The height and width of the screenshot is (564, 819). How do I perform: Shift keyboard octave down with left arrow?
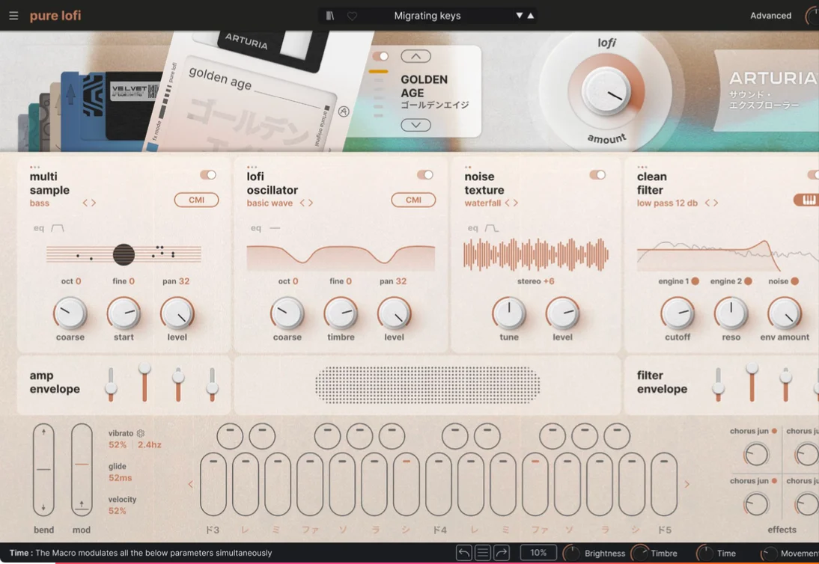tap(190, 484)
